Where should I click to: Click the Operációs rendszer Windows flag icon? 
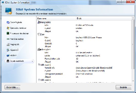[x=8, y=28]
